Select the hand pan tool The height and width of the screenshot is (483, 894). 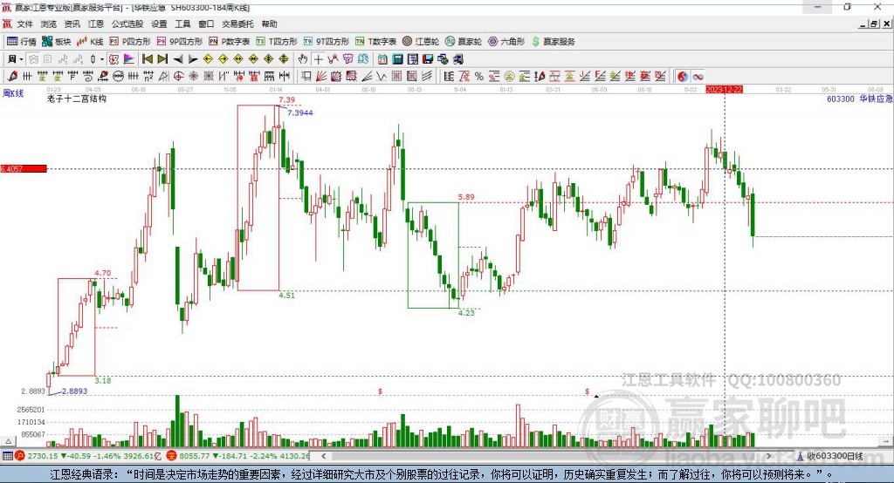[x=303, y=59]
